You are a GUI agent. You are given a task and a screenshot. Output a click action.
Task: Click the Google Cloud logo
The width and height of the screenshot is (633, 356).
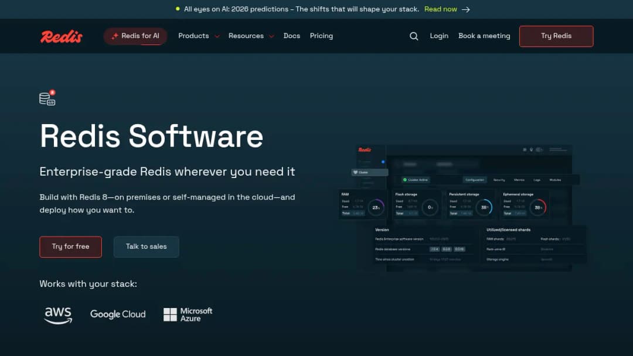click(118, 314)
